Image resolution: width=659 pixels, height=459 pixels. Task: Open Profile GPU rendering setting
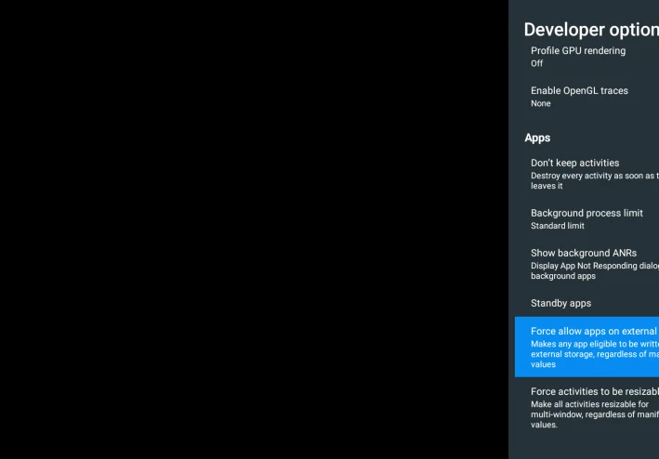pos(587,57)
